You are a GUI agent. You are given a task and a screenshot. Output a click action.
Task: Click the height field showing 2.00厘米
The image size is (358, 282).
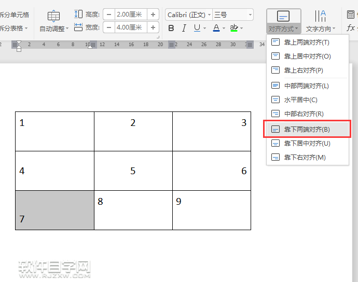(x=131, y=15)
